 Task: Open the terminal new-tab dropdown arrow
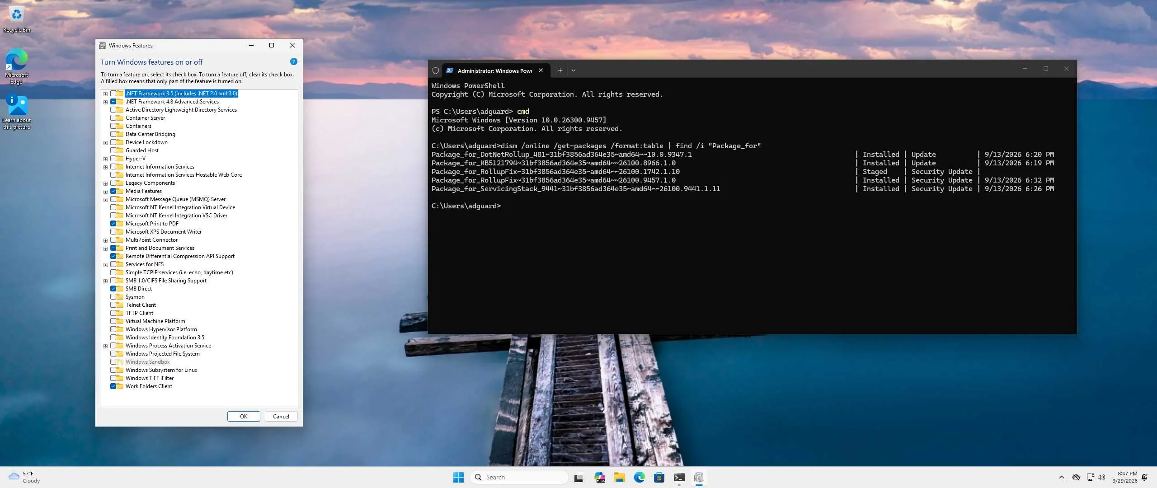574,70
